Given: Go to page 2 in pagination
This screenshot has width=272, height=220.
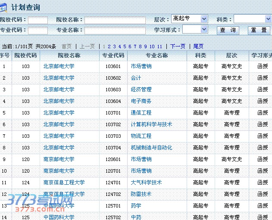Looking at the screenshot, I should [109, 46].
